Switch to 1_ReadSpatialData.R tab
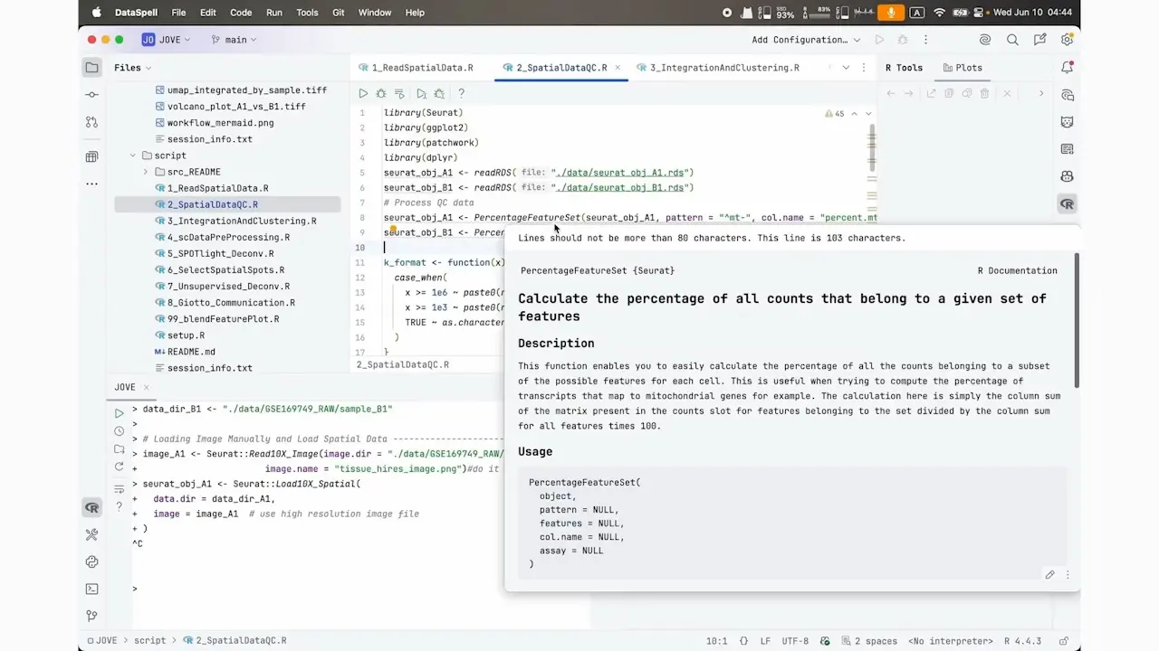The height and width of the screenshot is (651, 1159). point(416,68)
